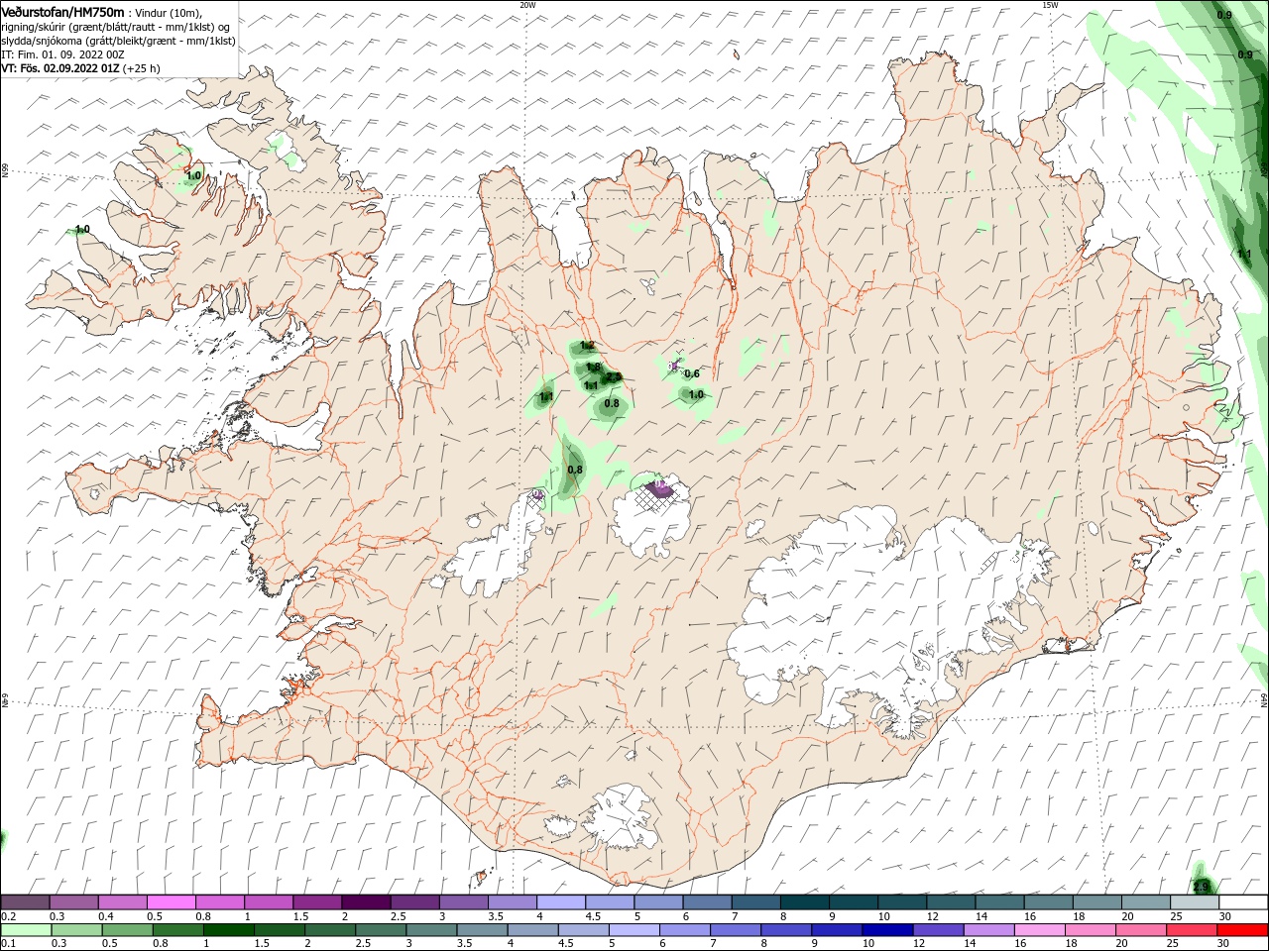The height and width of the screenshot is (951, 1269).
Task: Click the 'Veðurstofan/HM750m' title text
Action: pyautogui.click(x=62, y=12)
